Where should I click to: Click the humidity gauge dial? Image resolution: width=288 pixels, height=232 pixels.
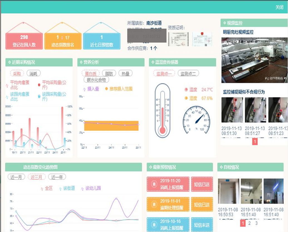point(196,119)
